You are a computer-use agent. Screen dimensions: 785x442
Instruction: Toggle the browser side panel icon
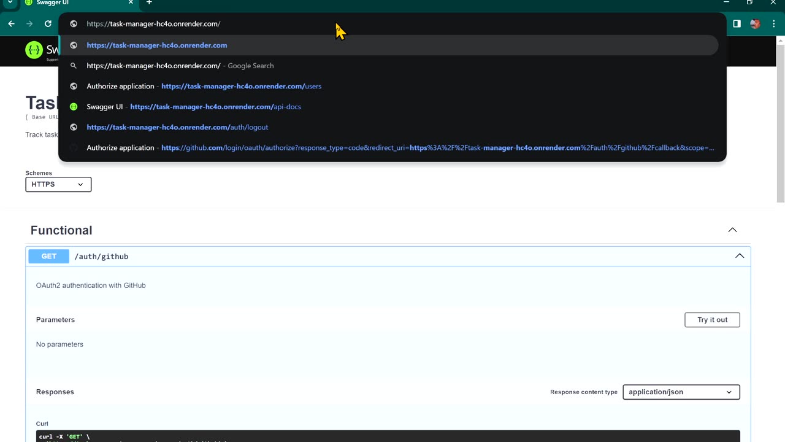737,24
